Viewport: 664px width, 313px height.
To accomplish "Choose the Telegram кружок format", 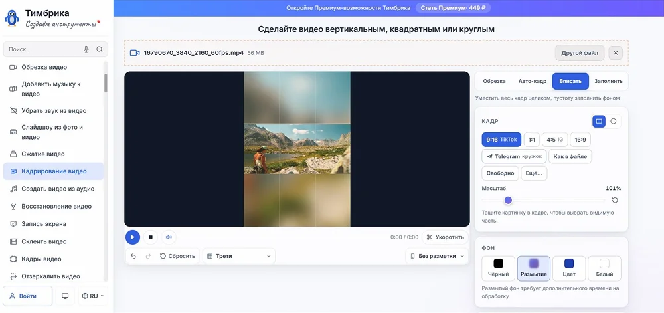I will (x=514, y=156).
